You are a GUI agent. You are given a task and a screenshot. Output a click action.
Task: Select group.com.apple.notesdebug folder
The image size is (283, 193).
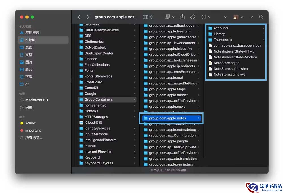171,130
